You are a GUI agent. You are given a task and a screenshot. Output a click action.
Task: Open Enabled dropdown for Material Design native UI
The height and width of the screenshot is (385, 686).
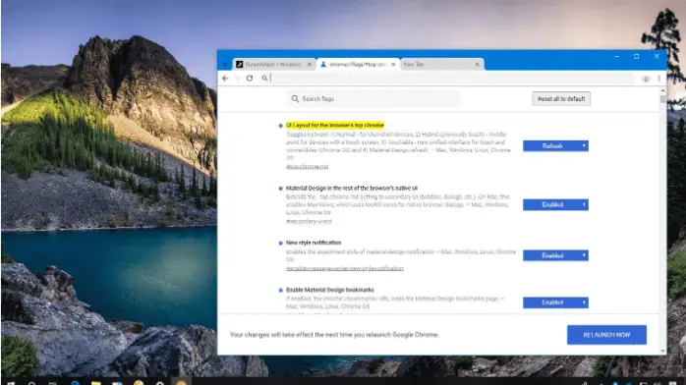tap(555, 204)
